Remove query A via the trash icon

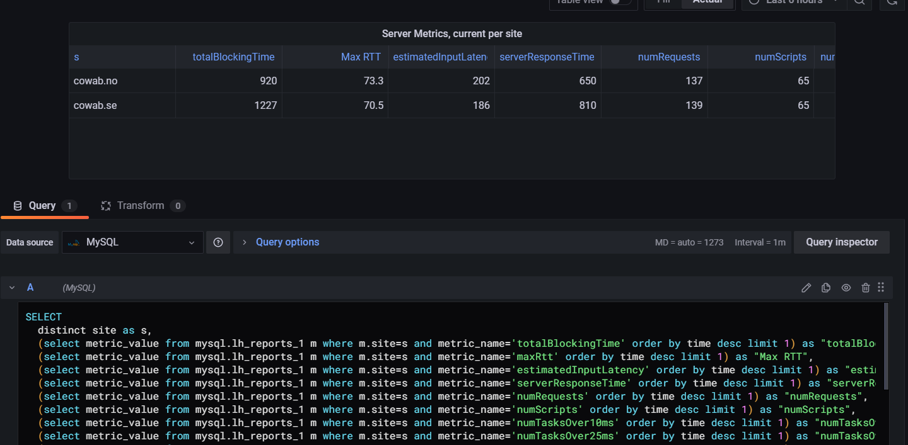pyautogui.click(x=865, y=288)
